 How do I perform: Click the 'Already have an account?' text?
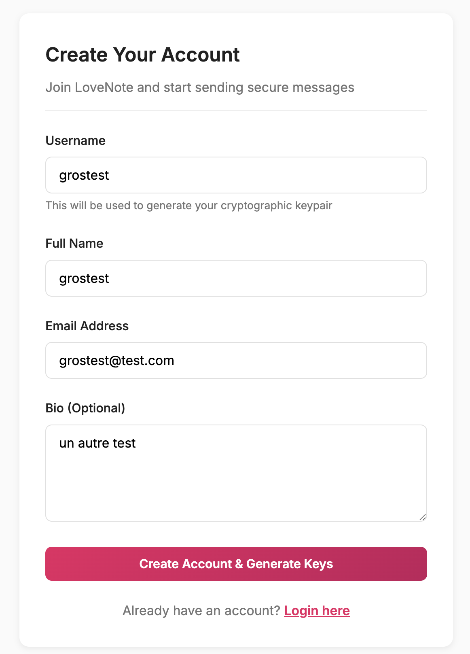[201, 610]
